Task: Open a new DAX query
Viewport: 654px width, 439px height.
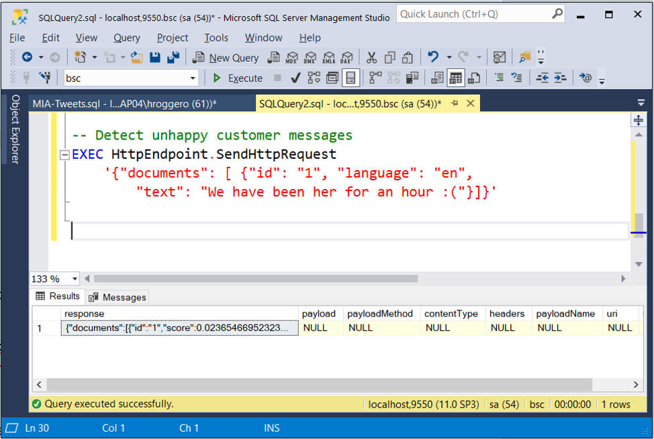Action: click(347, 58)
